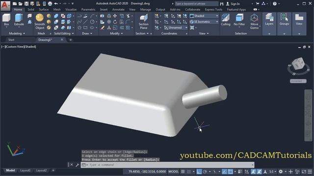This screenshot has height=176, width=314.
Task: Open the Solid ribbon tab
Action: [31, 9]
